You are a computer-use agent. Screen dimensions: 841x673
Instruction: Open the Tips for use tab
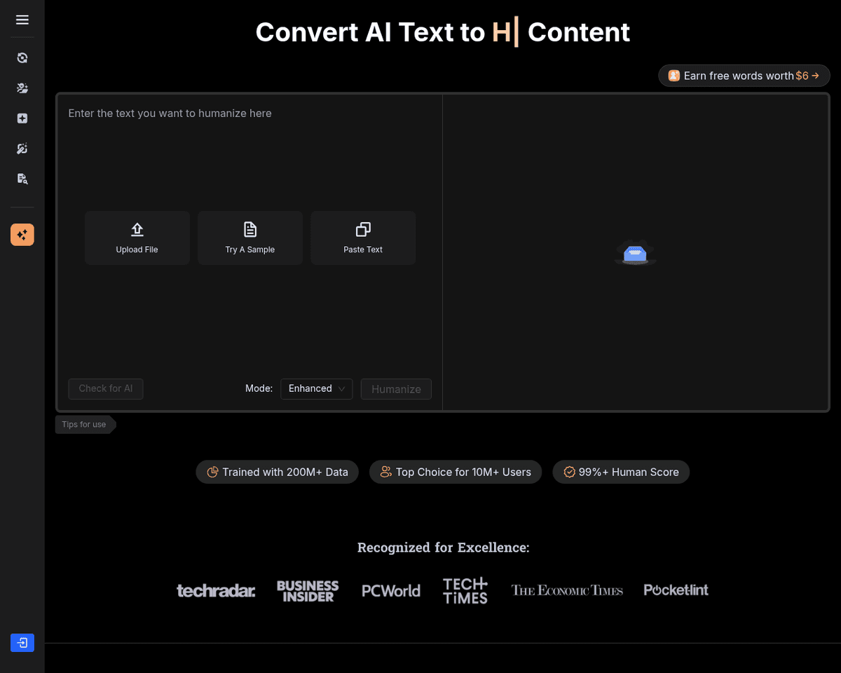point(84,425)
